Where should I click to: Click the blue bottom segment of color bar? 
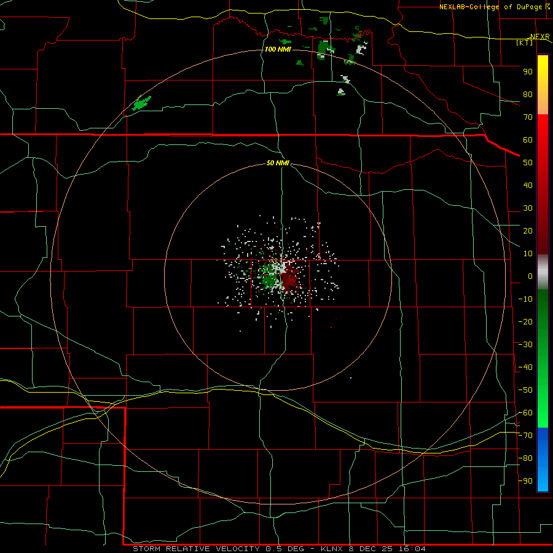click(x=543, y=460)
